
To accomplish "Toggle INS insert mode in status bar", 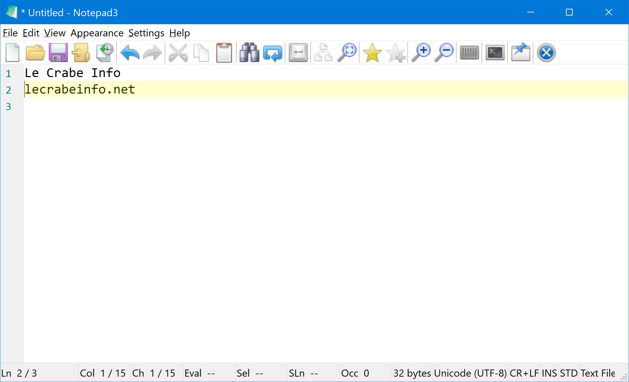I will (549, 373).
